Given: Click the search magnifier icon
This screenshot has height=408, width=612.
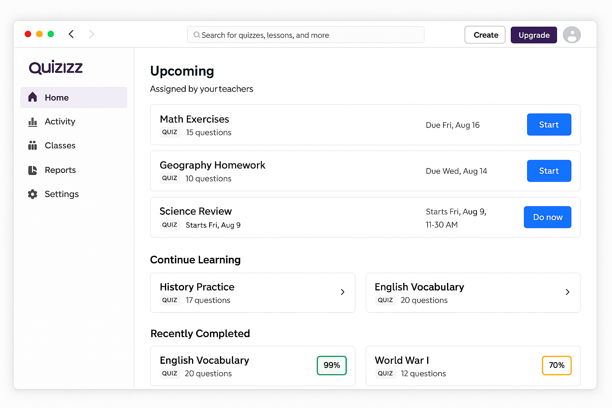Looking at the screenshot, I should pyautogui.click(x=196, y=35).
